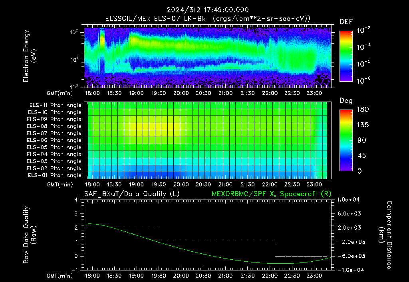Click GMT(min) label under the pitch angle panel
The width and height of the screenshot is (409, 282).
click(60, 185)
